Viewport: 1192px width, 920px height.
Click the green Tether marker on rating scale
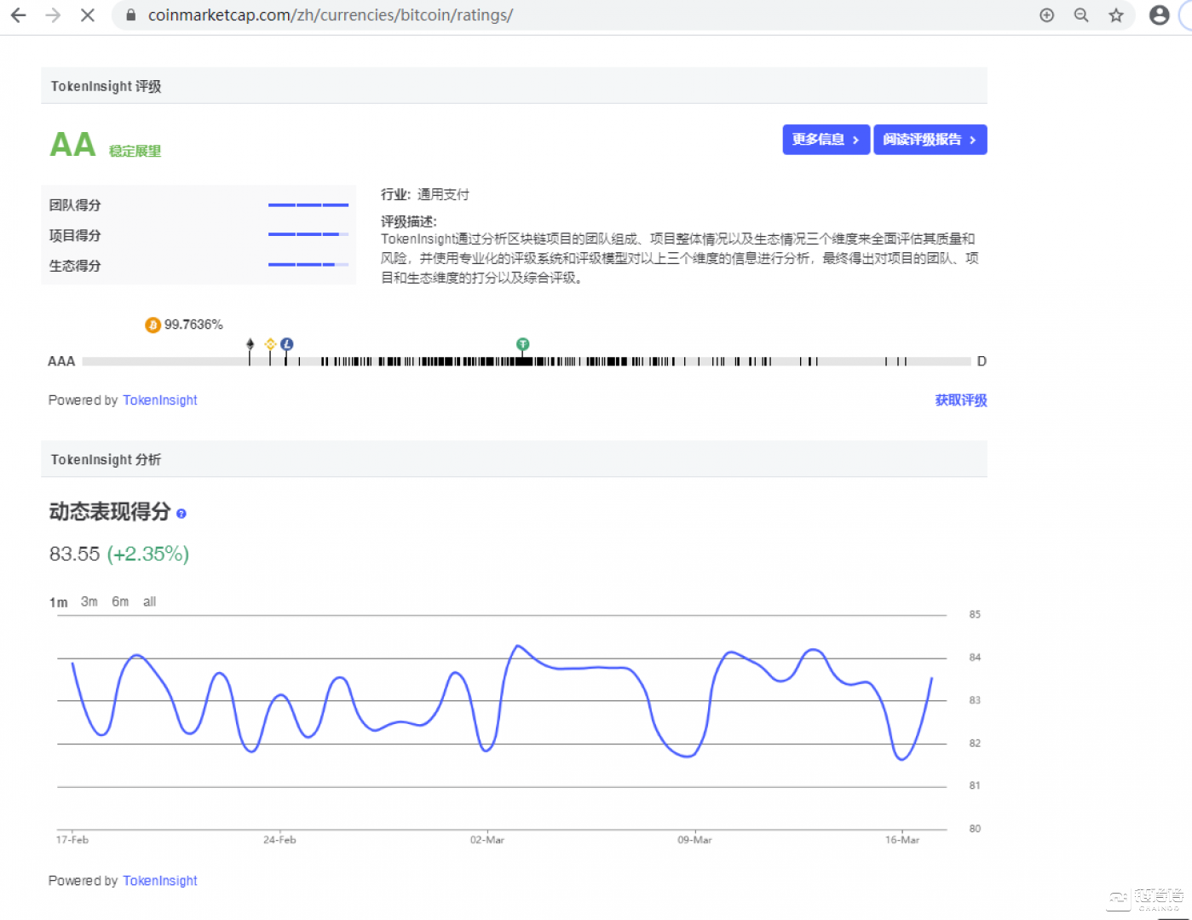[523, 344]
